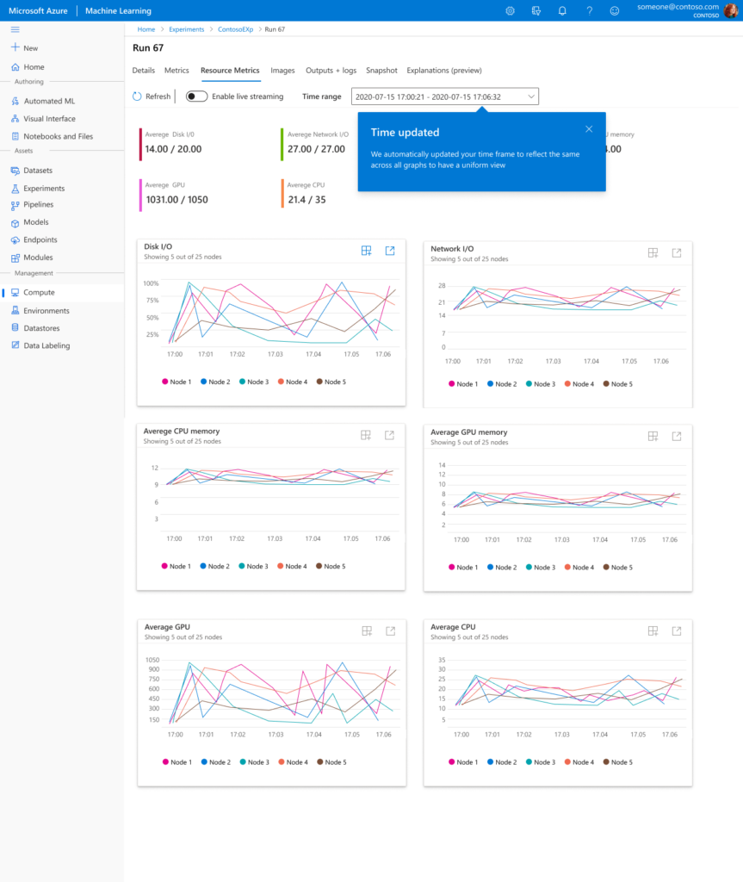
Task: Click the table view icon on Disk I/O chart
Action: [366, 250]
